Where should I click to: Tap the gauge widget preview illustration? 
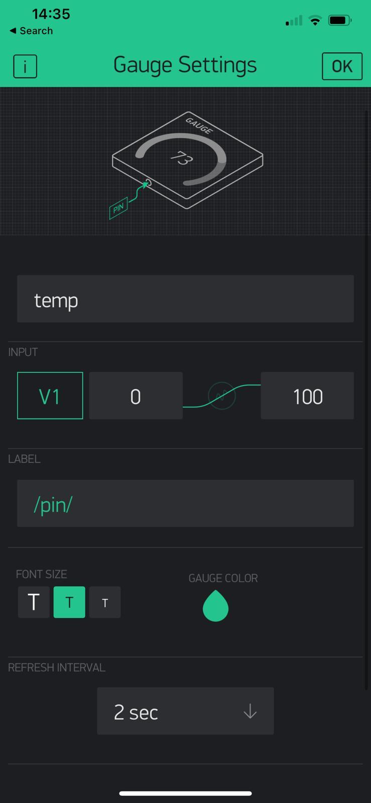(187, 160)
